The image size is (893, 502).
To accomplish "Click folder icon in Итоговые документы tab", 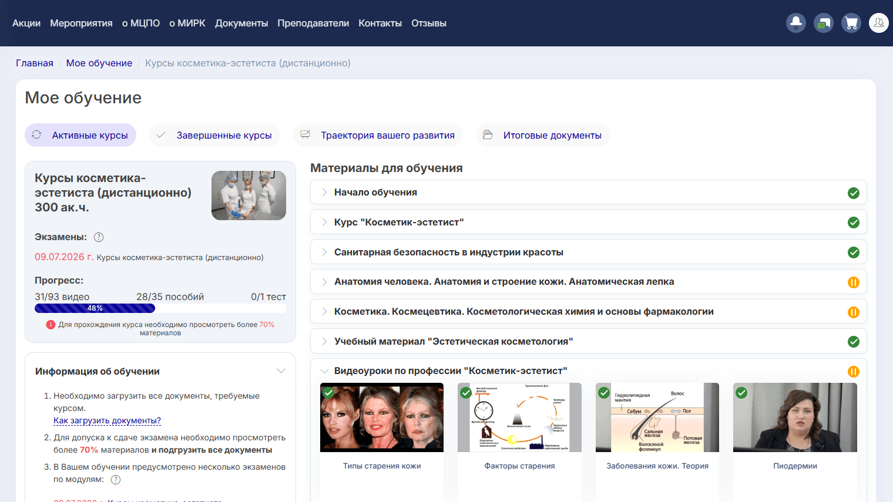I will click(488, 134).
